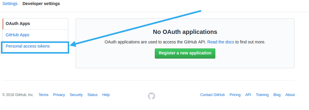The image size is (309, 110).
Task: Visit the Security footer link
Action: point(76,95)
